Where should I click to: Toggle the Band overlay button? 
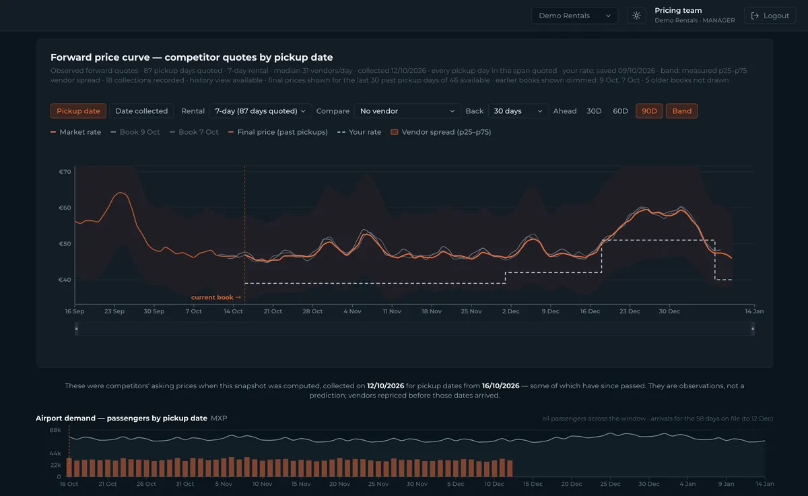pyautogui.click(x=681, y=111)
